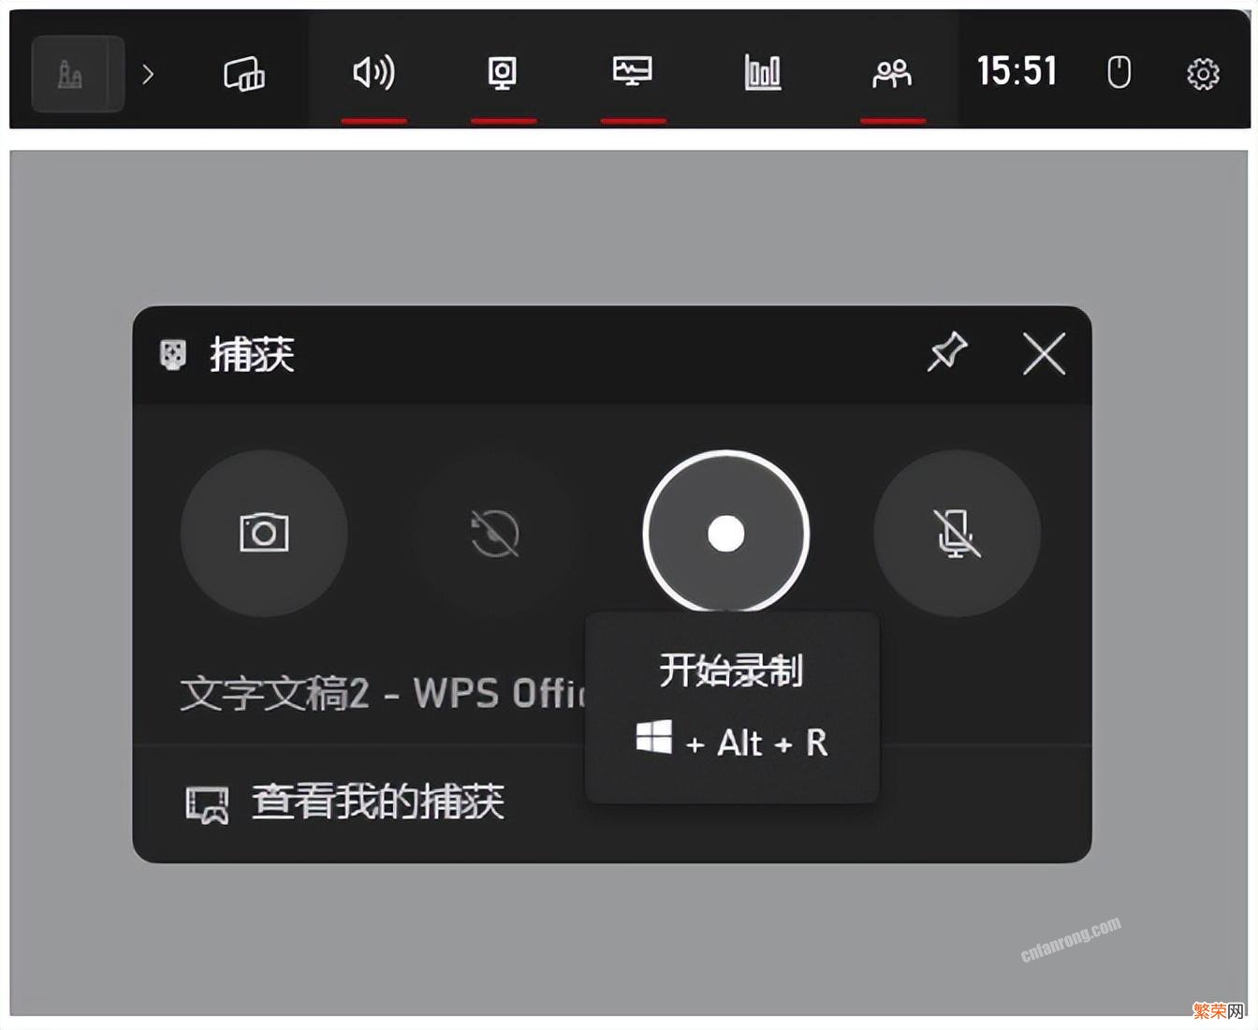Image resolution: width=1258 pixels, height=1030 pixels.
Task: Click the 15:51 clock display
Action: click(x=1017, y=71)
